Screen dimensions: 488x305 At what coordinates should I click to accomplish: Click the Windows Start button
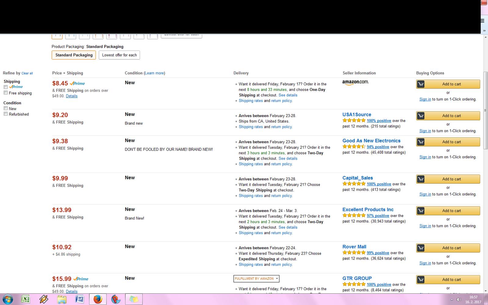(x=7, y=299)
